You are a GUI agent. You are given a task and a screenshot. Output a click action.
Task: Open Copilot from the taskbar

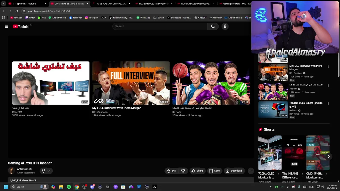click(53, 187)
